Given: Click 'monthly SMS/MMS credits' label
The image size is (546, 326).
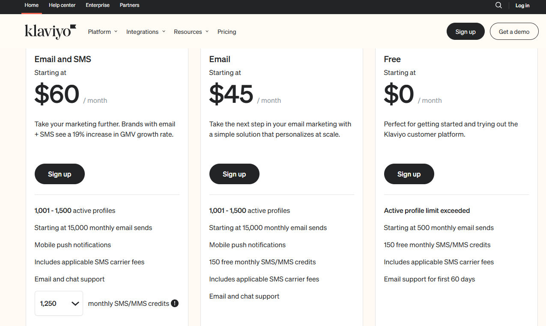Looking at the screenshot, I should click(128, 303).
